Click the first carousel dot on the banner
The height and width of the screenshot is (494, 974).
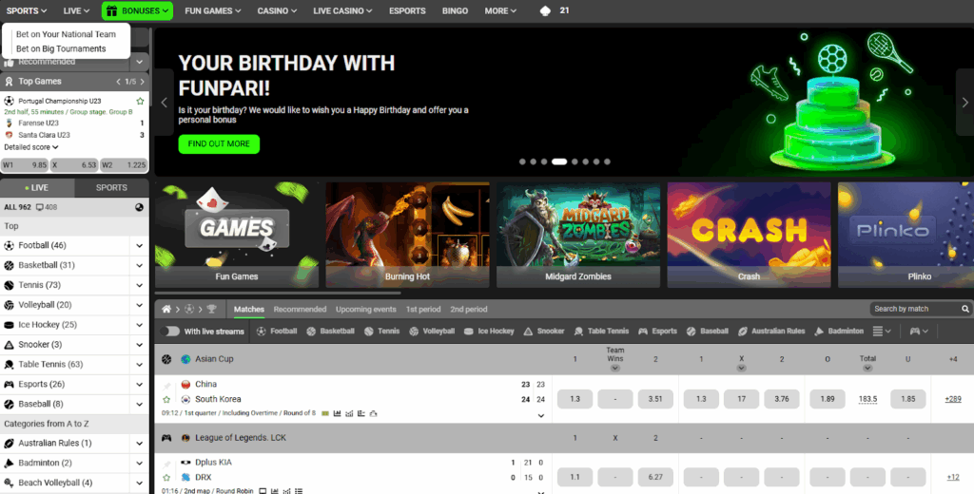(522, 162)
